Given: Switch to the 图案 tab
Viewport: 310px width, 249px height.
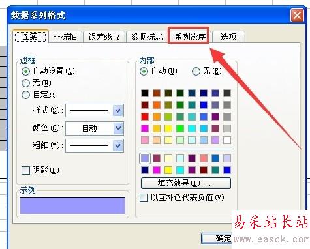Looking at the screenshot, I should pyautogui.click(x=30, y=37).
